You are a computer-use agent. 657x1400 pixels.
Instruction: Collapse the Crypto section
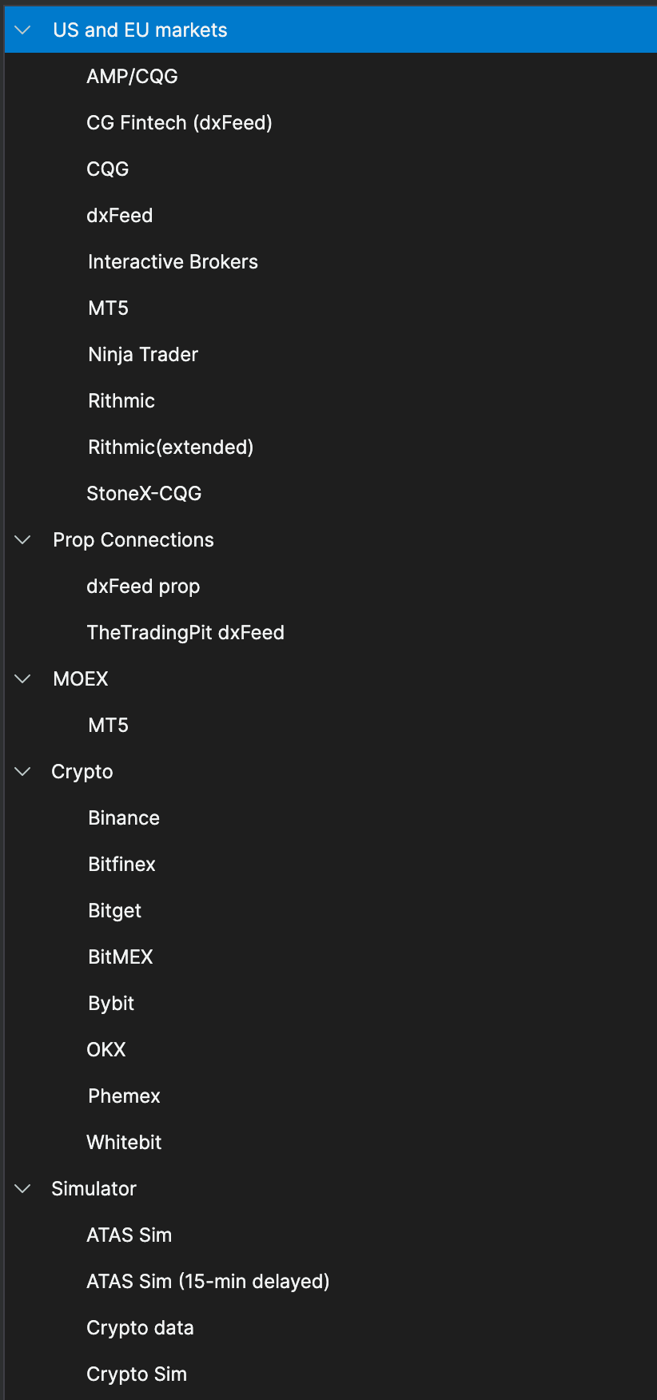22,771
